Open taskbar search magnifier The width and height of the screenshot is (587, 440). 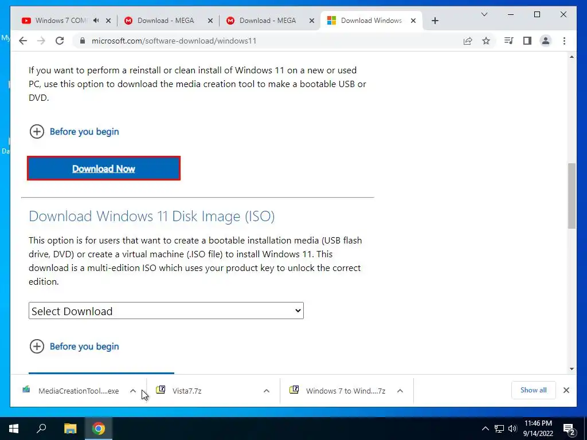tap(41, 429)
